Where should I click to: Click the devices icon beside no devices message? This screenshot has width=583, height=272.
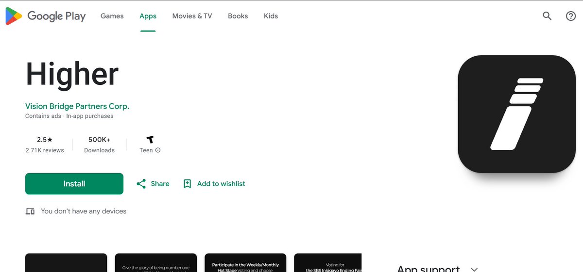(30, 211)
